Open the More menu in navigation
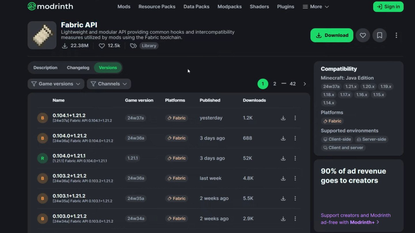Screen dimensions: 415x233 point(316,7)
